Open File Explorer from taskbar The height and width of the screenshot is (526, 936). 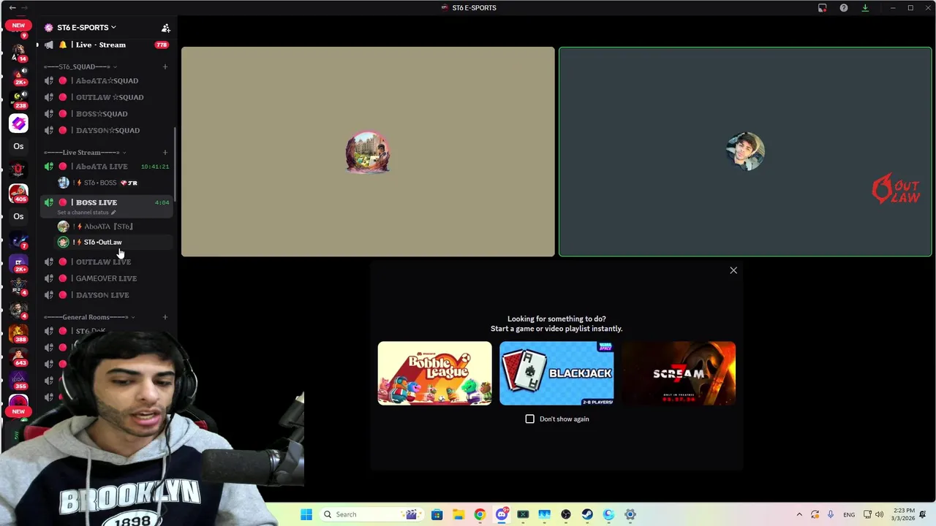[458, 514]
